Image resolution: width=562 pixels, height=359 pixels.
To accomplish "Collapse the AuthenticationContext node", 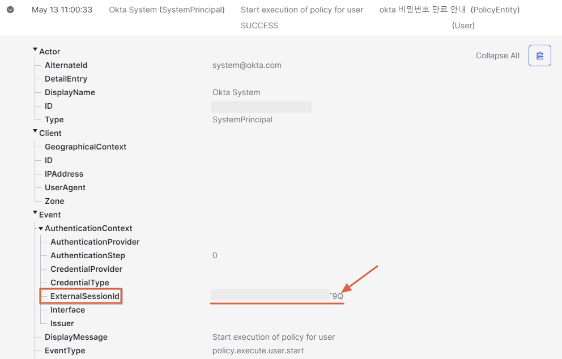I will tap(41, 228).
